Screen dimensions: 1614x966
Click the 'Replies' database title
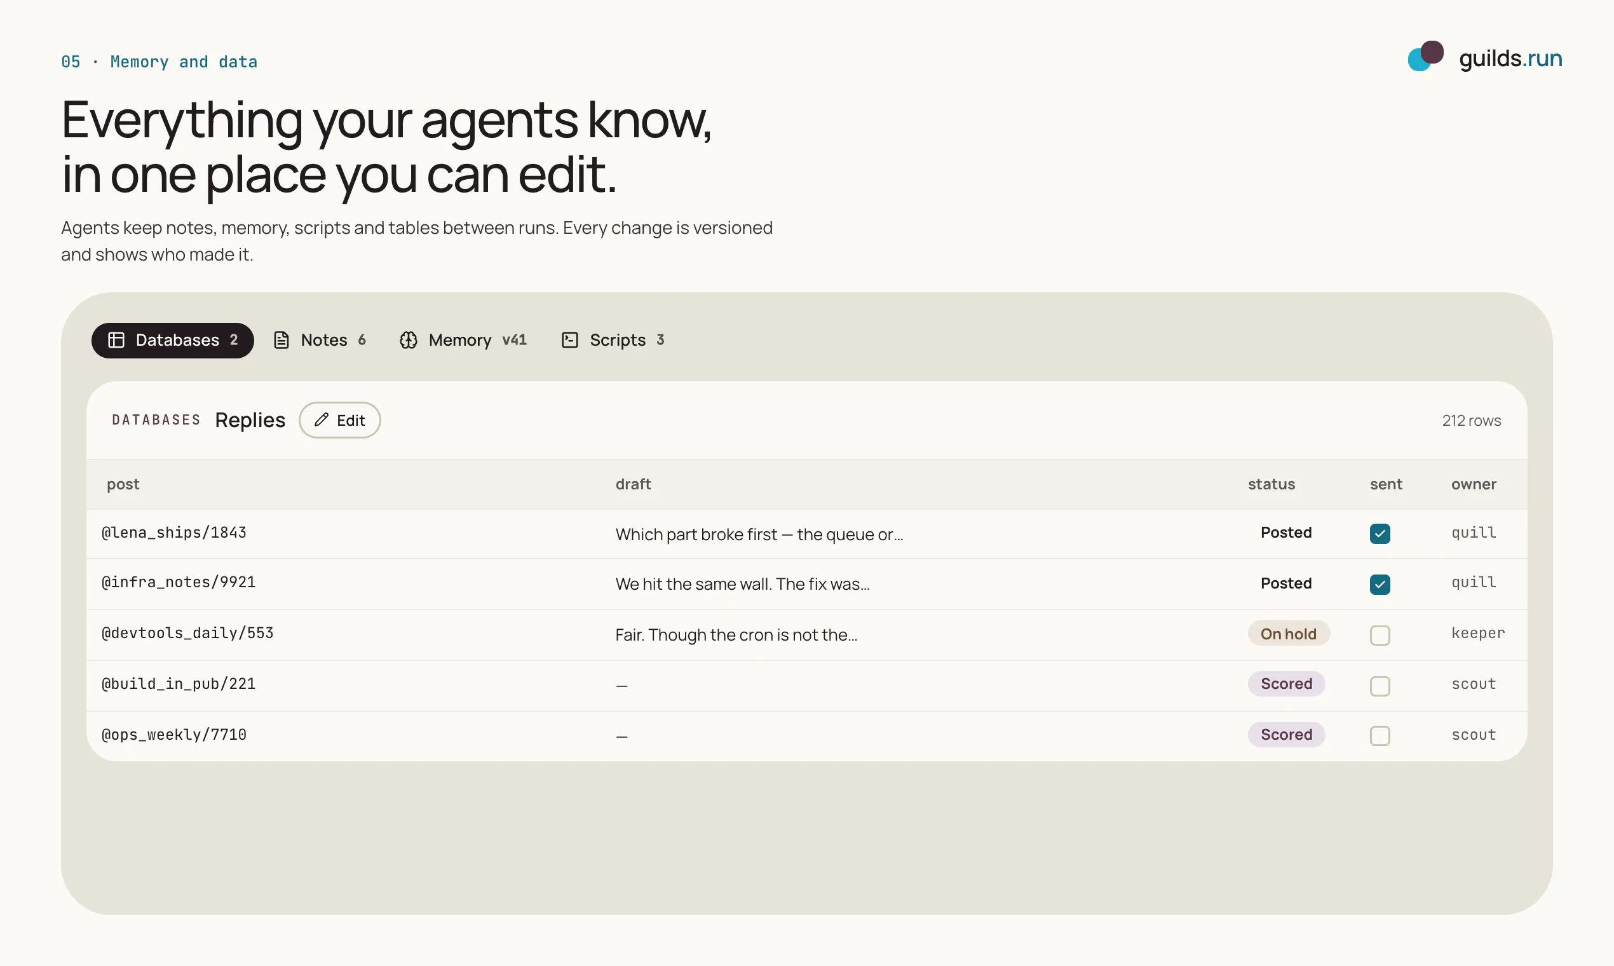coord(250,420)
